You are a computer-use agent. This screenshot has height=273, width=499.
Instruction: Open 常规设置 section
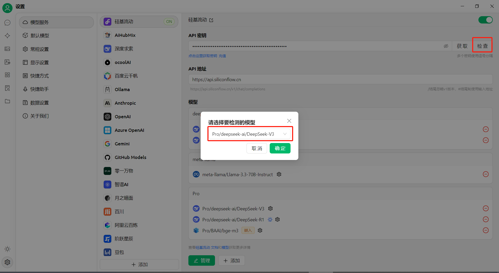(56, 49)
